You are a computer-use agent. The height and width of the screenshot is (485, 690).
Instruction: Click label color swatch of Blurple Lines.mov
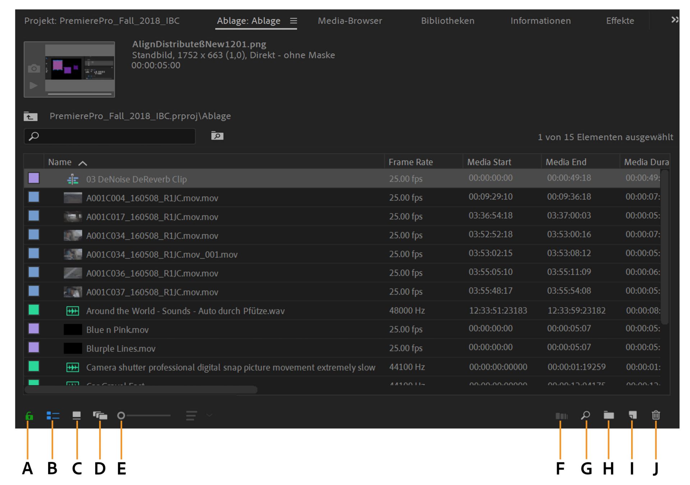[34, 348]
